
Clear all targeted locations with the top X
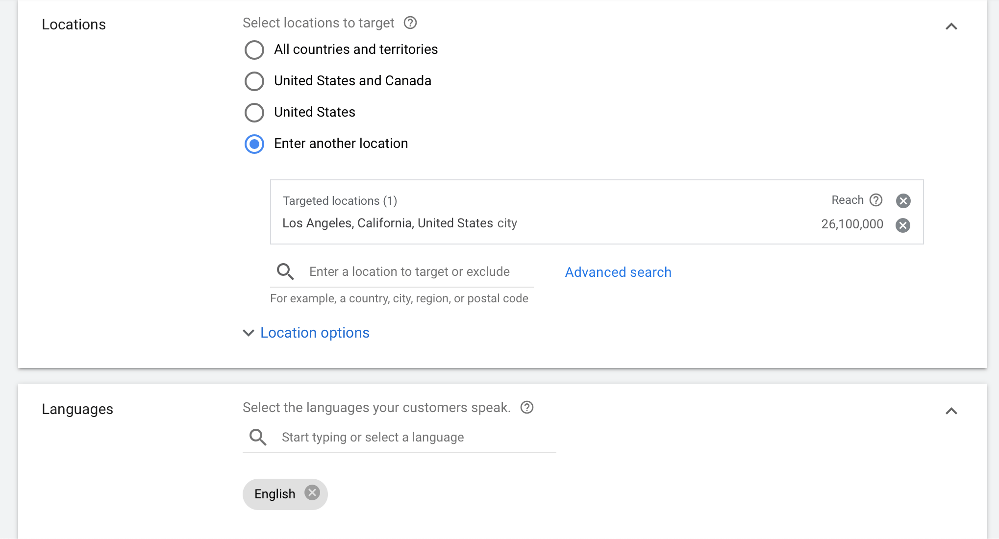[x=903, y=200]
